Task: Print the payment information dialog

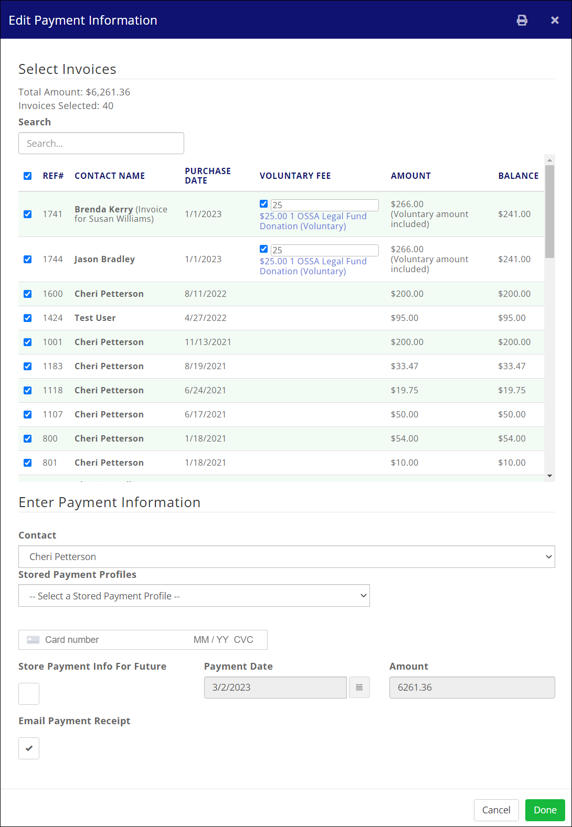Action: tap(522, 20)
